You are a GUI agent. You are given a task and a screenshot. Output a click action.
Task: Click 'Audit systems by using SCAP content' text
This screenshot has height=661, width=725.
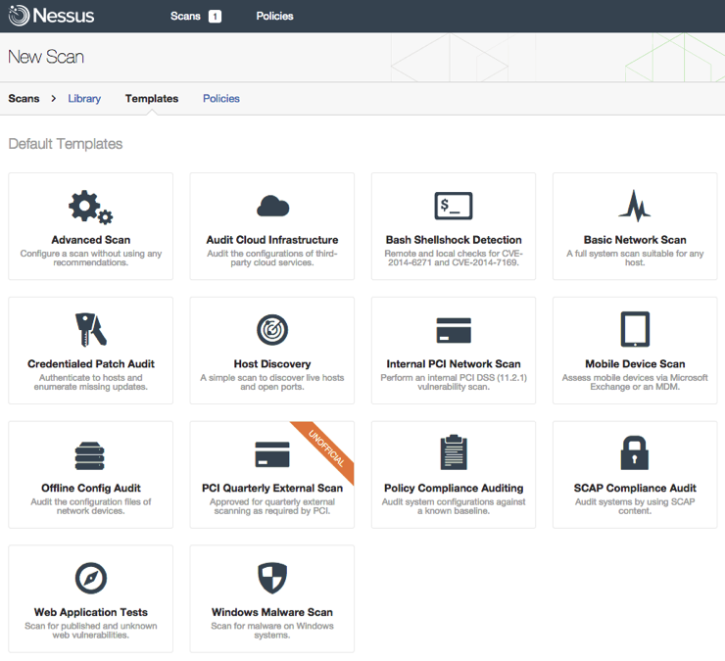(x=635, y=506)
